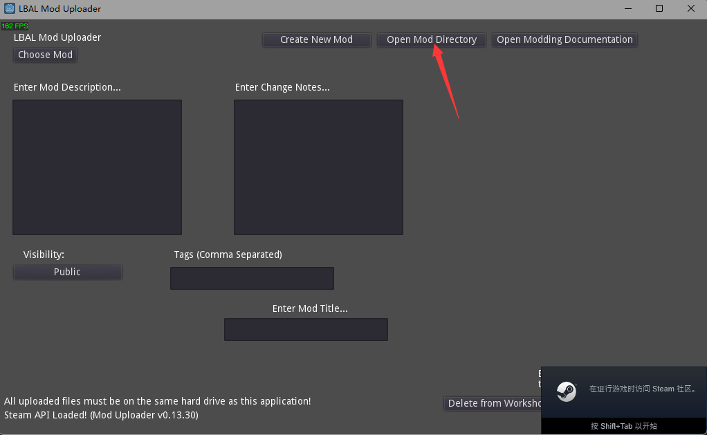Open Modding Documentation
This screenshot has height=435, width=707.
(564, 39)
